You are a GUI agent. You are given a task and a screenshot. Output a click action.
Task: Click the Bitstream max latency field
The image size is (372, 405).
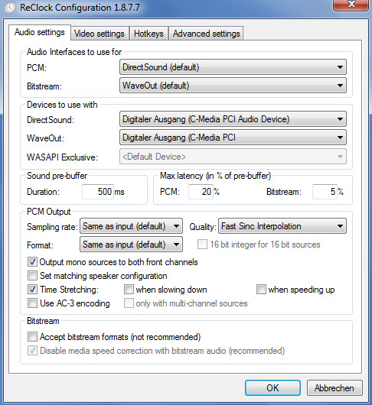tap(325, 192)
